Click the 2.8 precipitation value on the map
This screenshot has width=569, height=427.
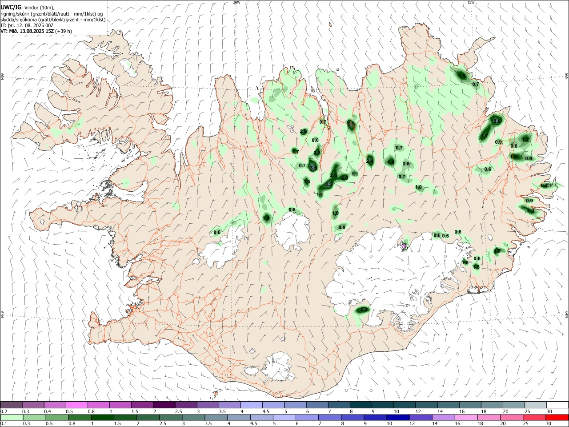(x=304, y=132)
